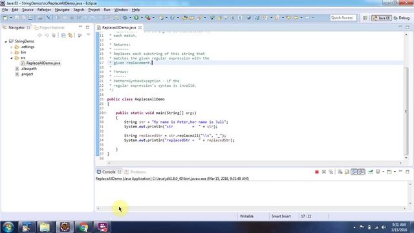Open the Run button dropdown arrow
The image size is (414, 233).
point(142,17)
